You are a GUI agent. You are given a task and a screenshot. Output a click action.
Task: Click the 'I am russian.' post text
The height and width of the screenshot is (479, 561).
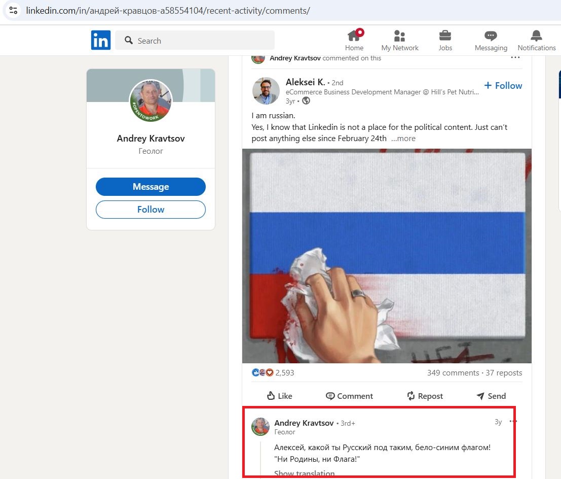[273, 116]
